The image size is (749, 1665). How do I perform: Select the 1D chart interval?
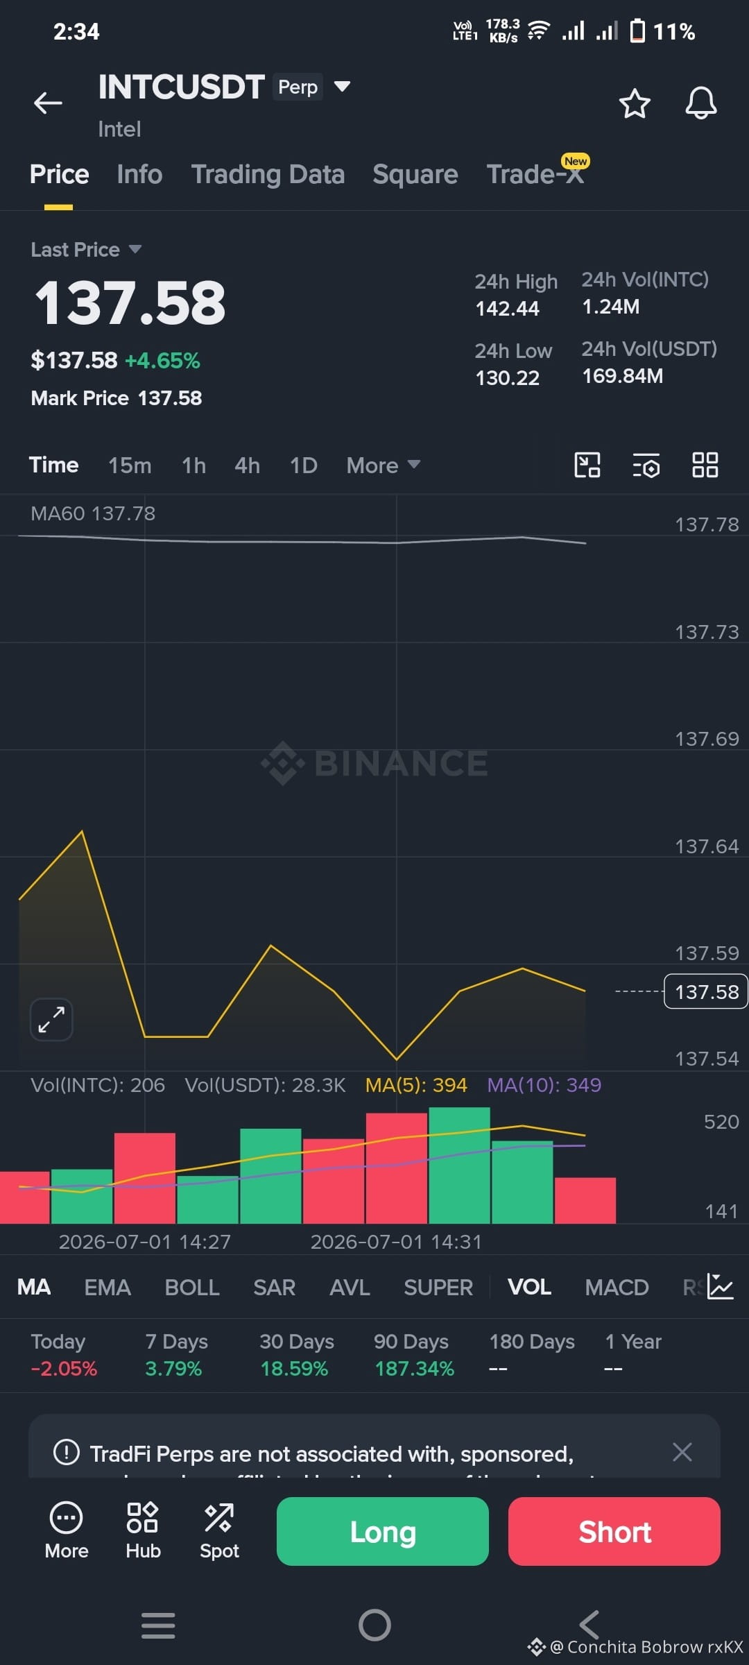303,465
